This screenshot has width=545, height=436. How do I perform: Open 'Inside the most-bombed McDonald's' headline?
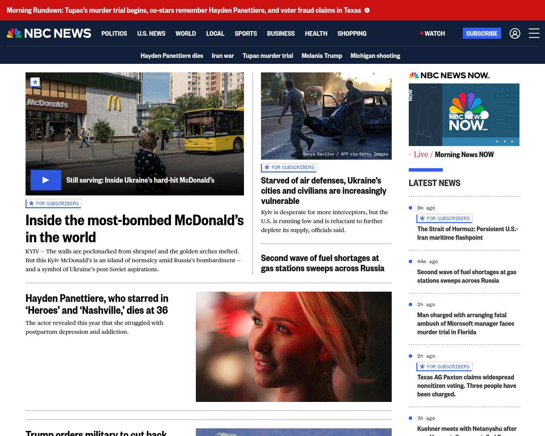coord(135,229)
